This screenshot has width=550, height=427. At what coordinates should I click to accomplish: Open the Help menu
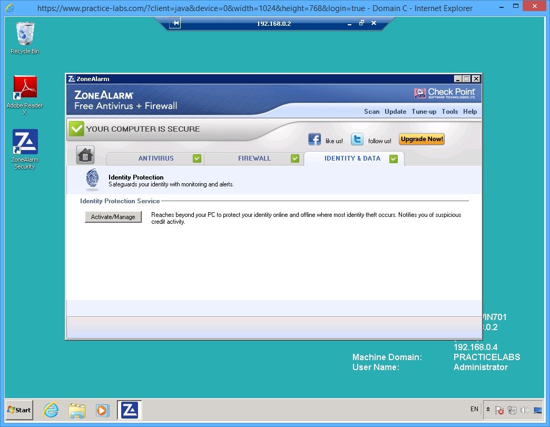coord(469,111)
